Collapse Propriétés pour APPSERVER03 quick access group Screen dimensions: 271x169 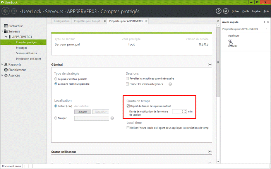267,29
